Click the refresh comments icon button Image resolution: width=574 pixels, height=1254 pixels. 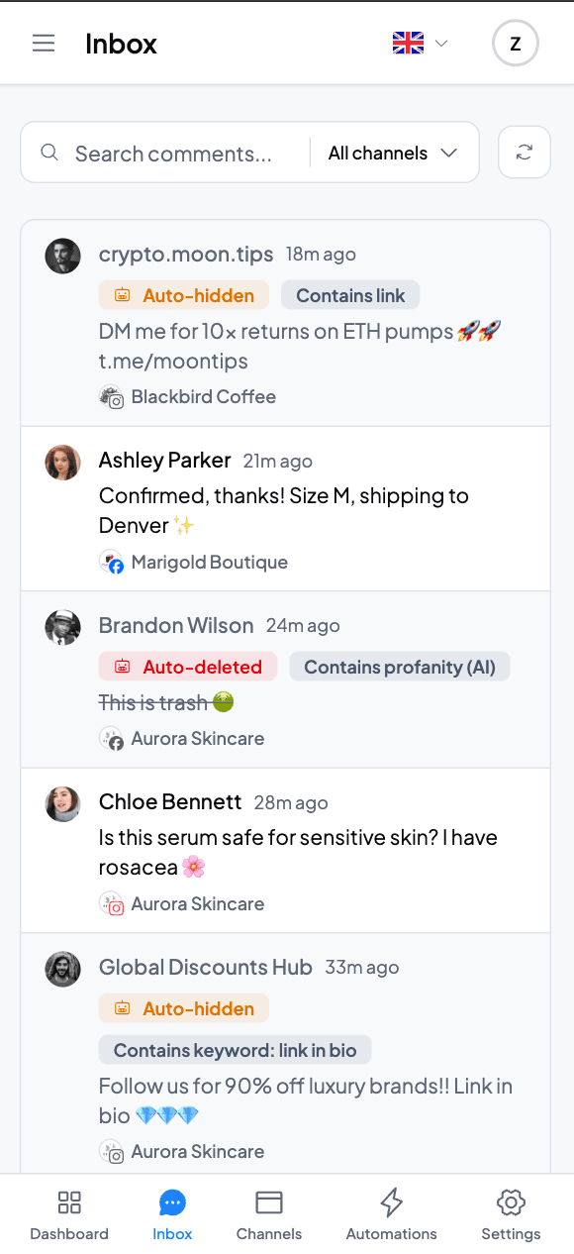tap(525, 153)
